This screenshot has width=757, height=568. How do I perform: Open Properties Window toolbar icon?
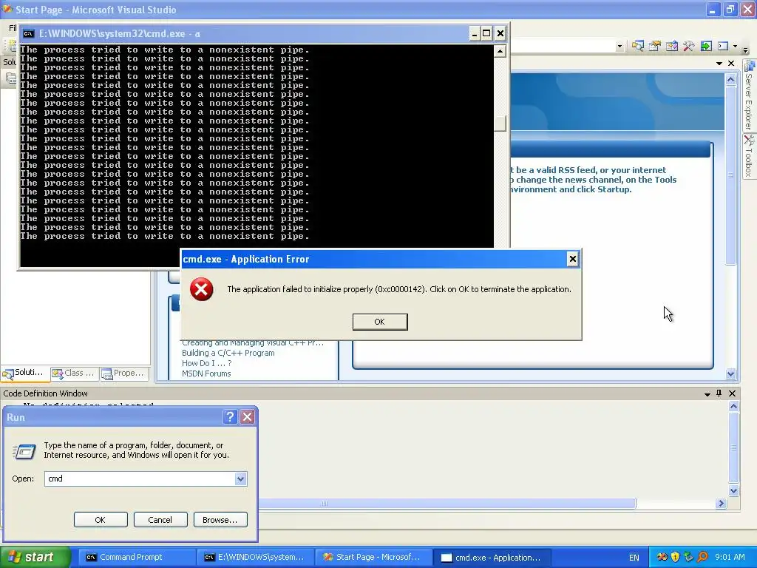tap(655, 46)
